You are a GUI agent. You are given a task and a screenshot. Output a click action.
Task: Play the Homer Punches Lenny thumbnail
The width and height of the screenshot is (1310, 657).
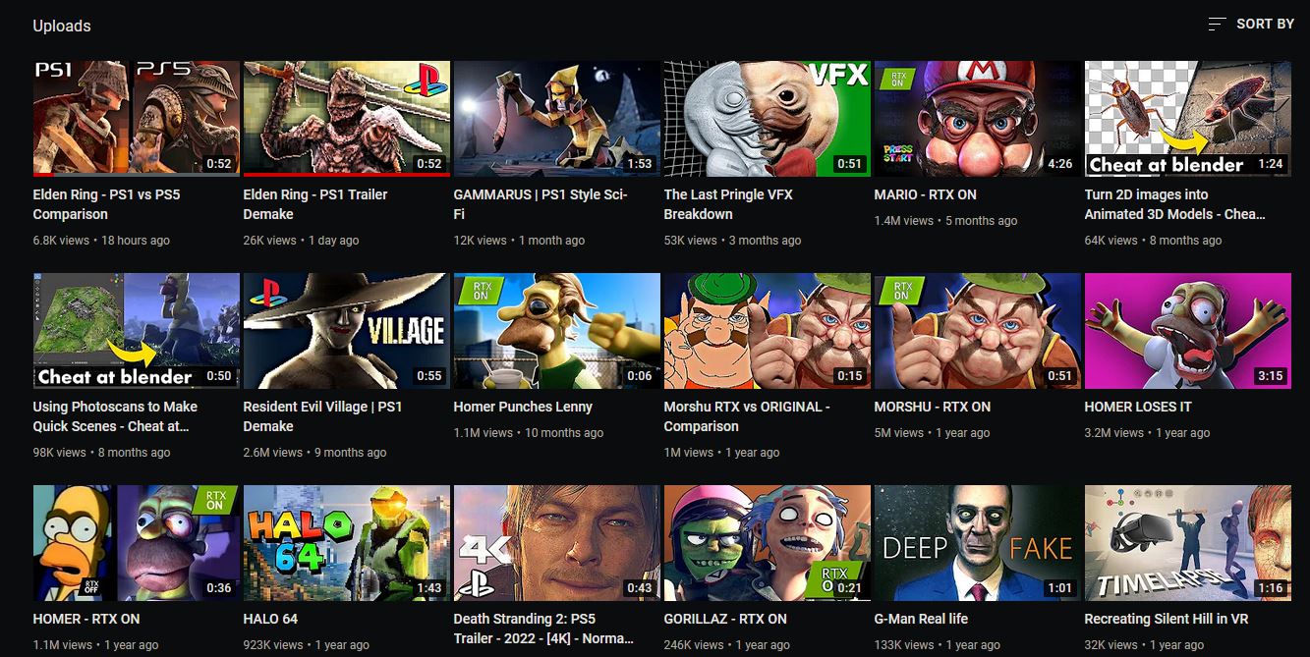tap(556, 330)
